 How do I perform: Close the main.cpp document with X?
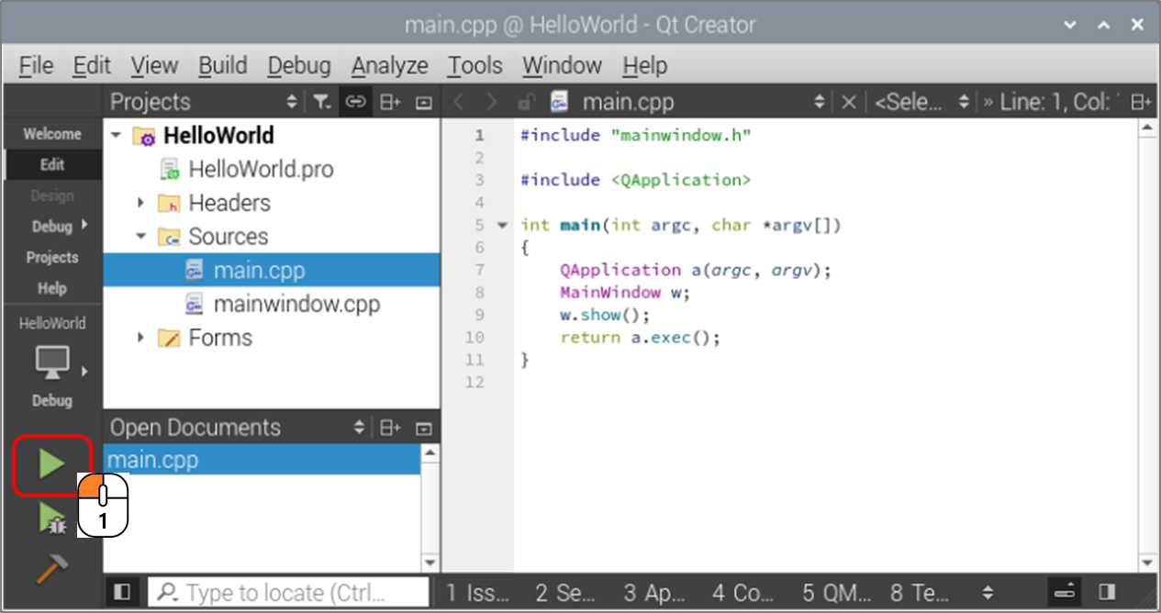point(849,102)
